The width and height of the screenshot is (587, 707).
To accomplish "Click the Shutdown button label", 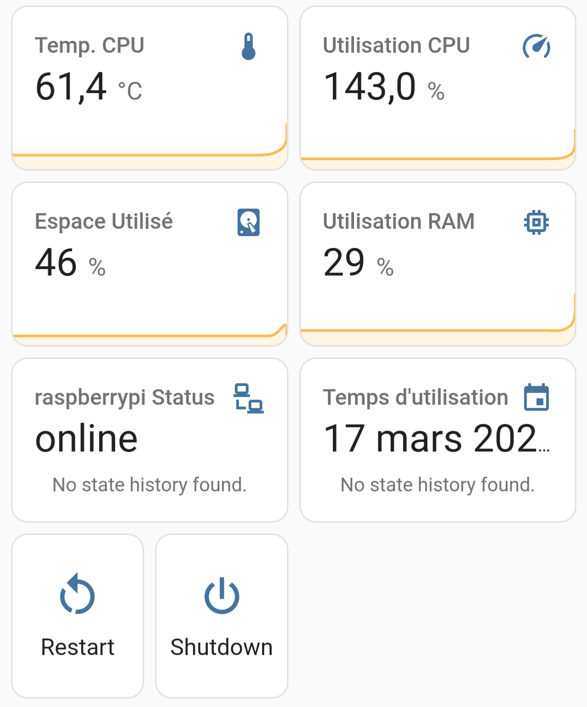I will tap(222, 647).
